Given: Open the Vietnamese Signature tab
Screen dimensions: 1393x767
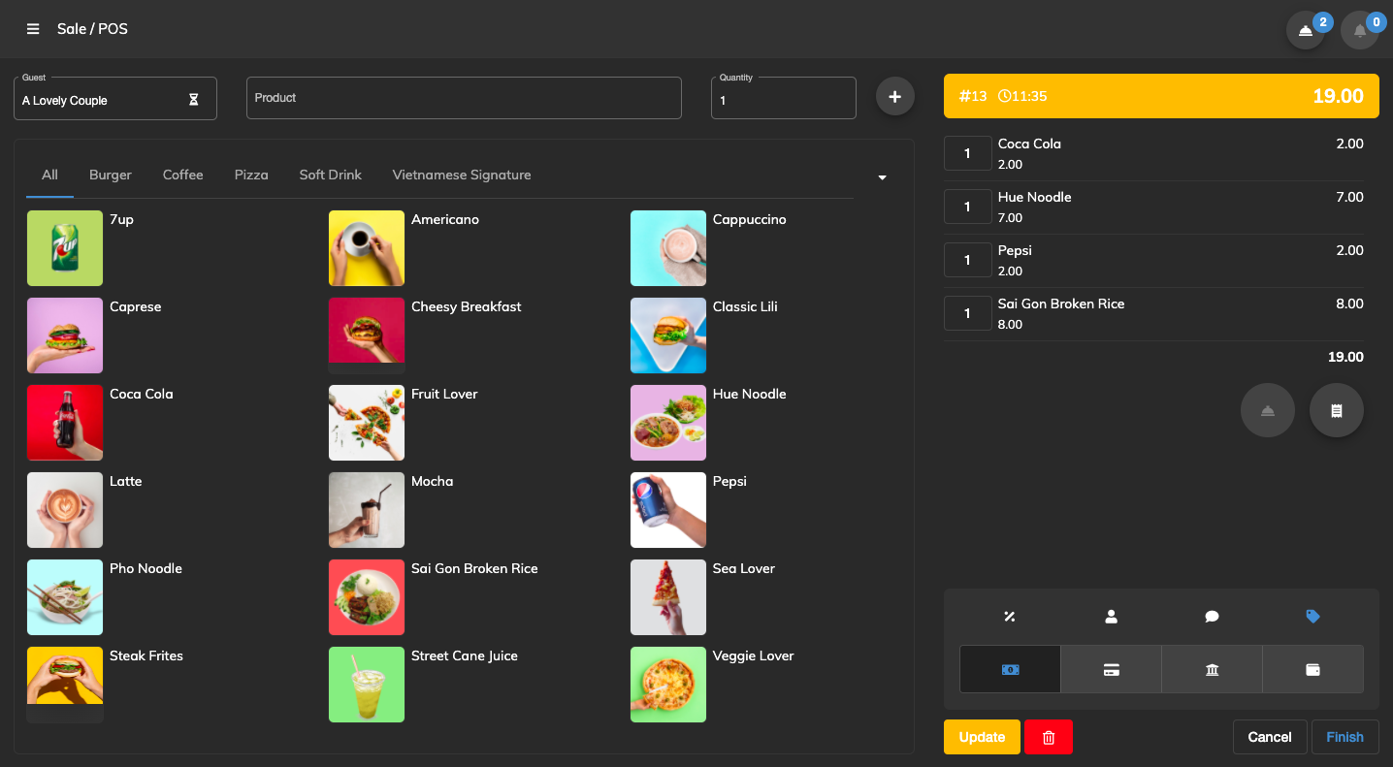Looking at the screenshot, I should point(462,175).
